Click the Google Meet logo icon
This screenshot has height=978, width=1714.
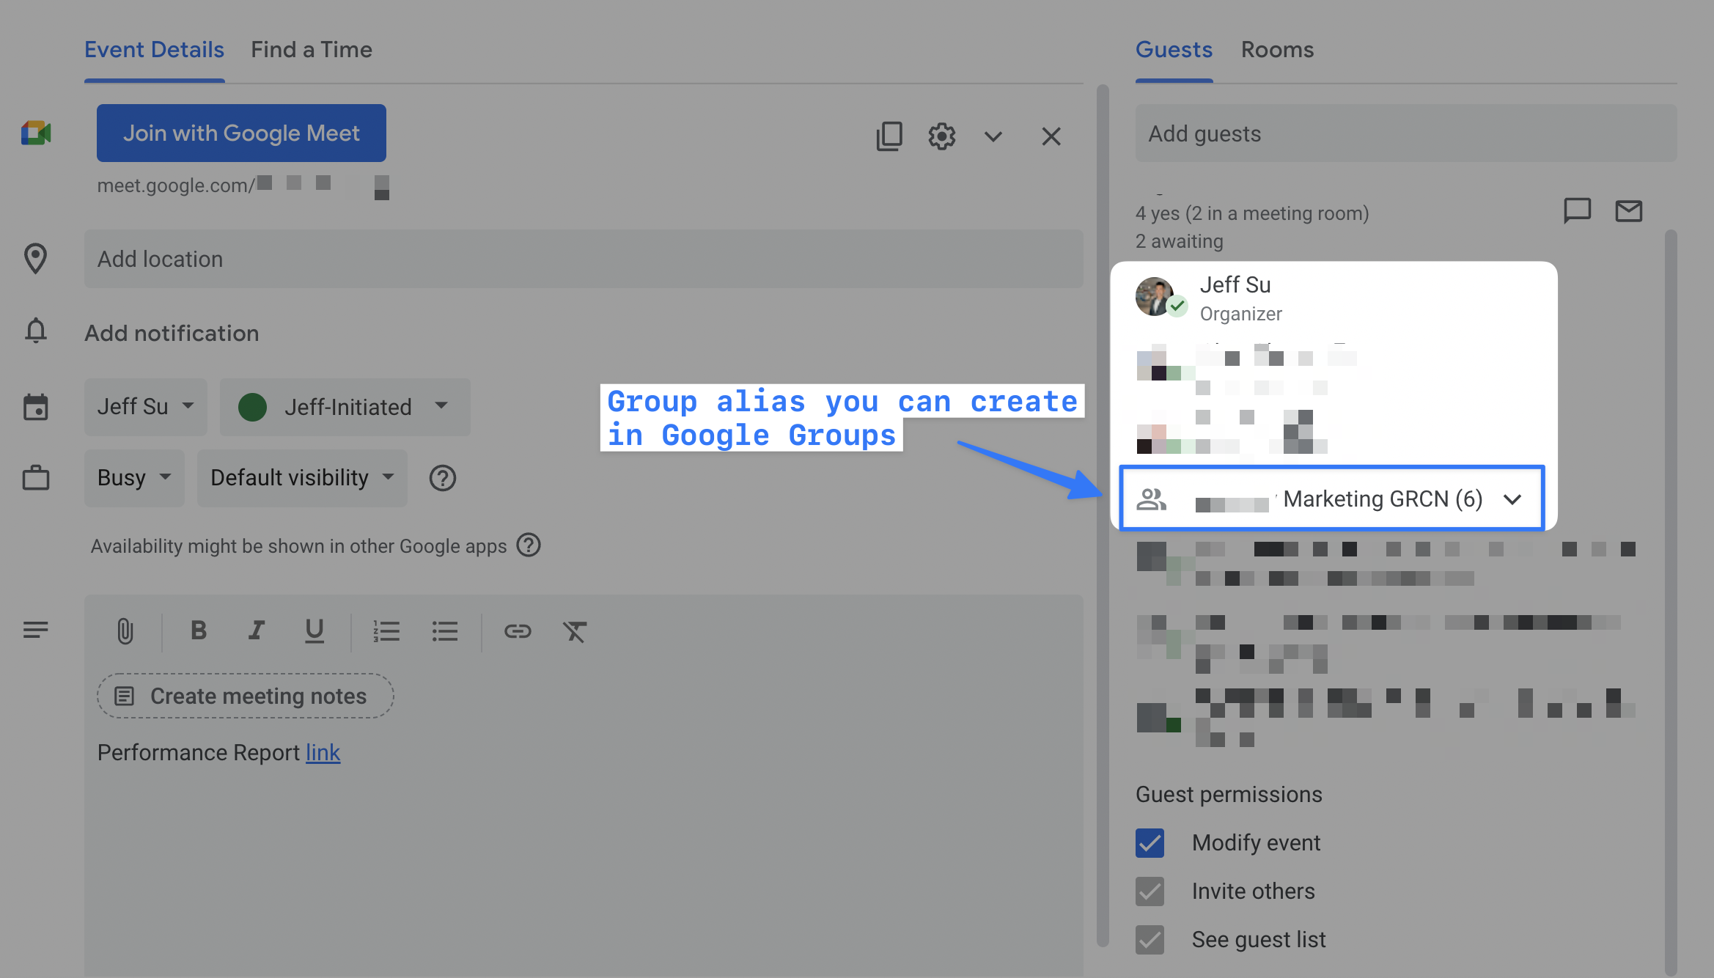coord(36,133)
